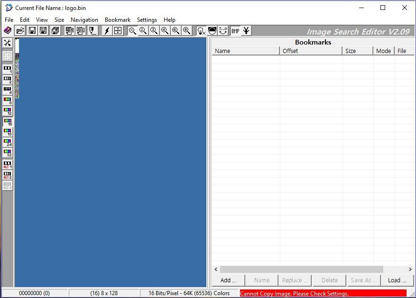416x298 pixels.
Task: Click '16 Bits/Pixel - 64K (65536) Colors' status
Action: [x=189, y=293]
